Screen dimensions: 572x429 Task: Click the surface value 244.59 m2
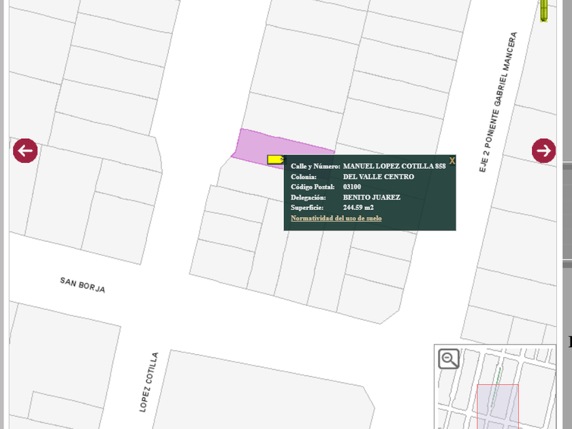[x=358, y=207]
